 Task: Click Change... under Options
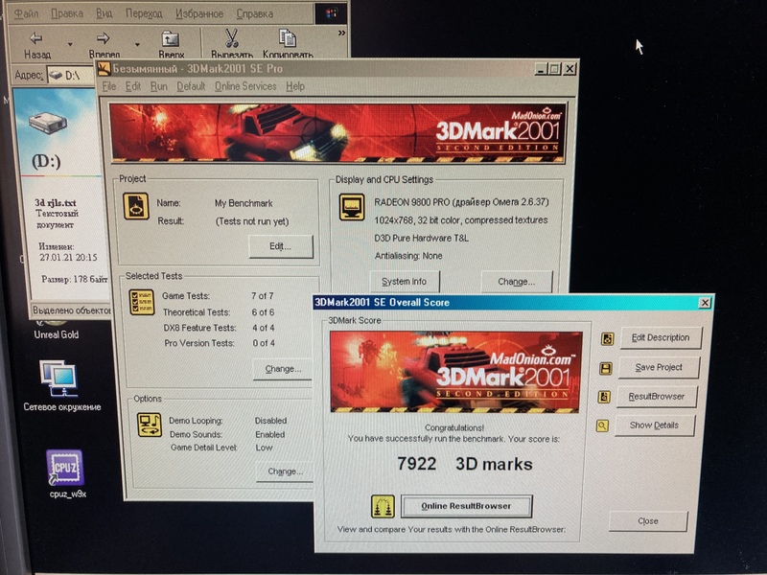(285, 471)
